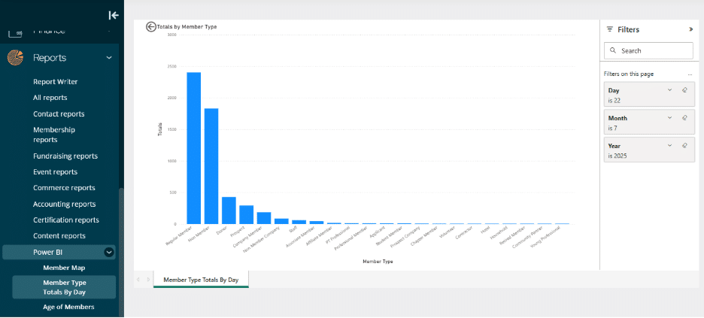Collapse the Filters pane with double chevron

tap(690, 29)
